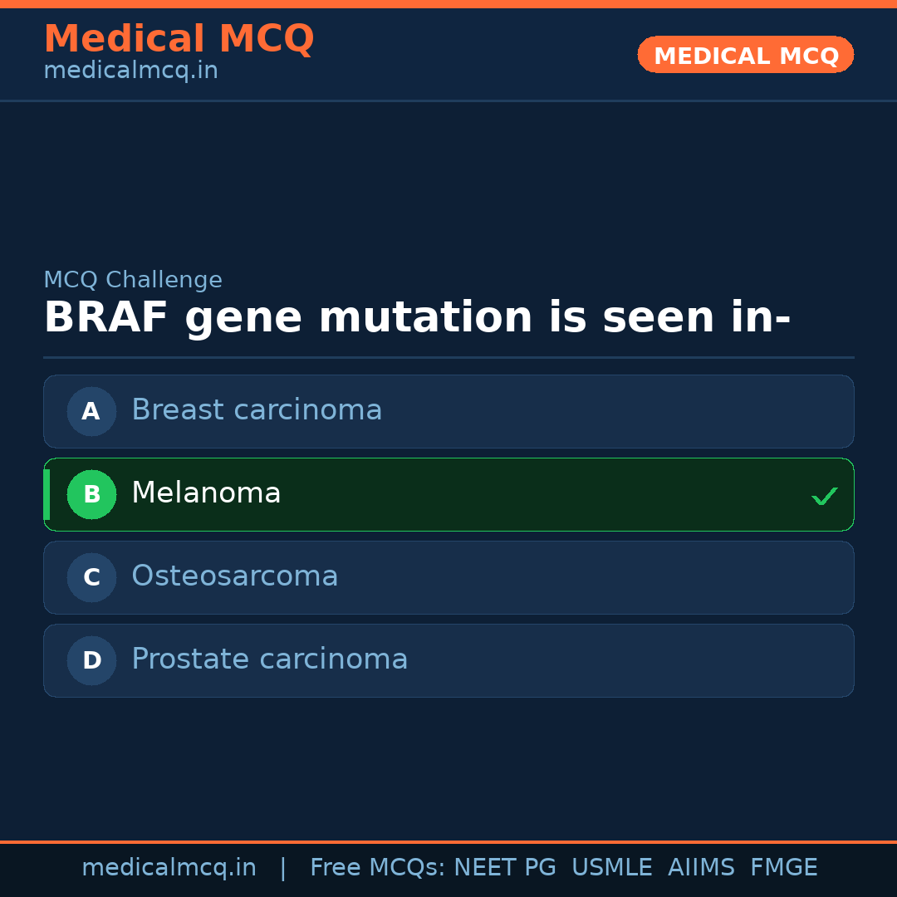Click the MCQ Challenge label
Image resolution: width=897 pixels, height=897 pixels.
[133, 281]
